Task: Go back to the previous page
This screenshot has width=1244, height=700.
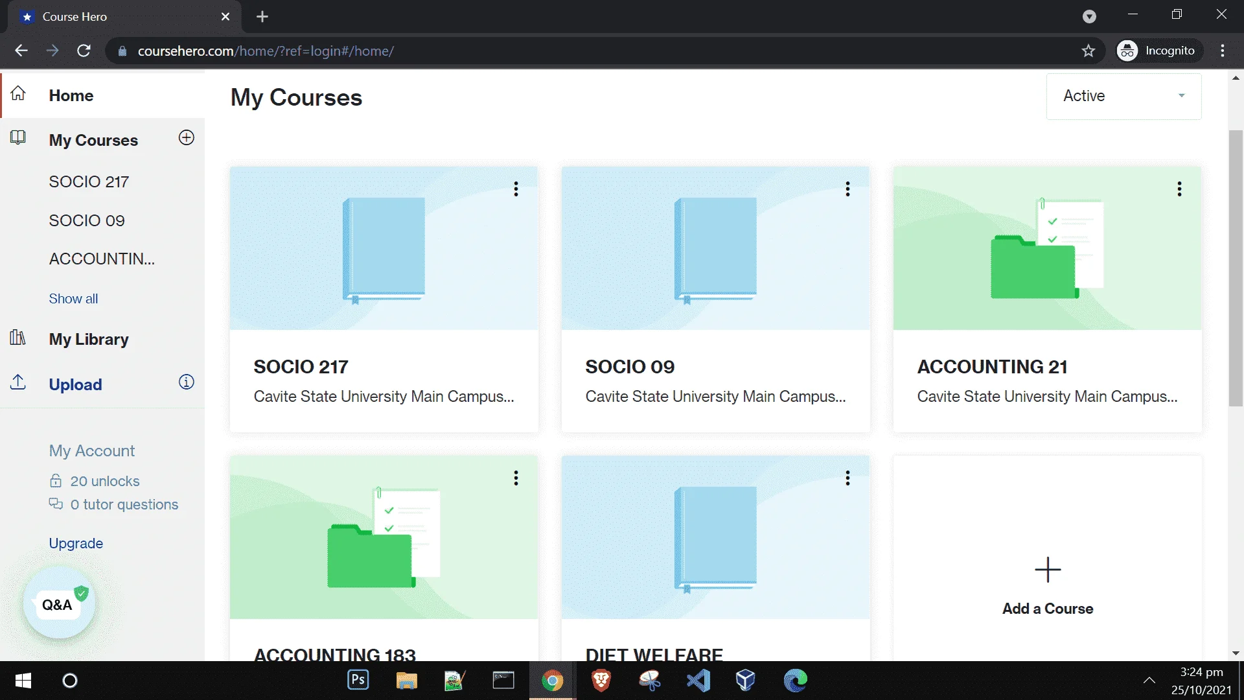Action: (x=21, y=51)
